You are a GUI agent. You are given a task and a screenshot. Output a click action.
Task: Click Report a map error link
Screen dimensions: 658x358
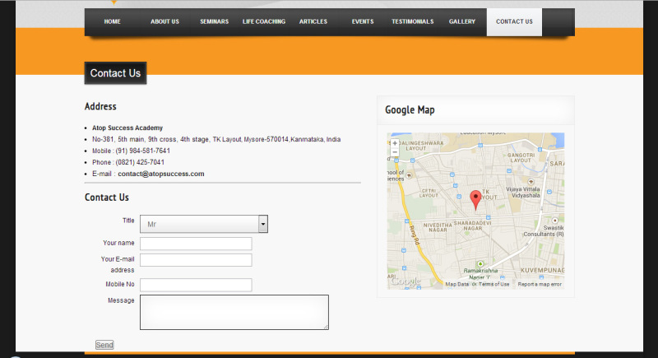point(540,285)
